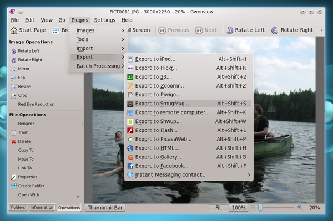
Task: Click the zoom-in magnifier icon
Action: pos(300,208)
